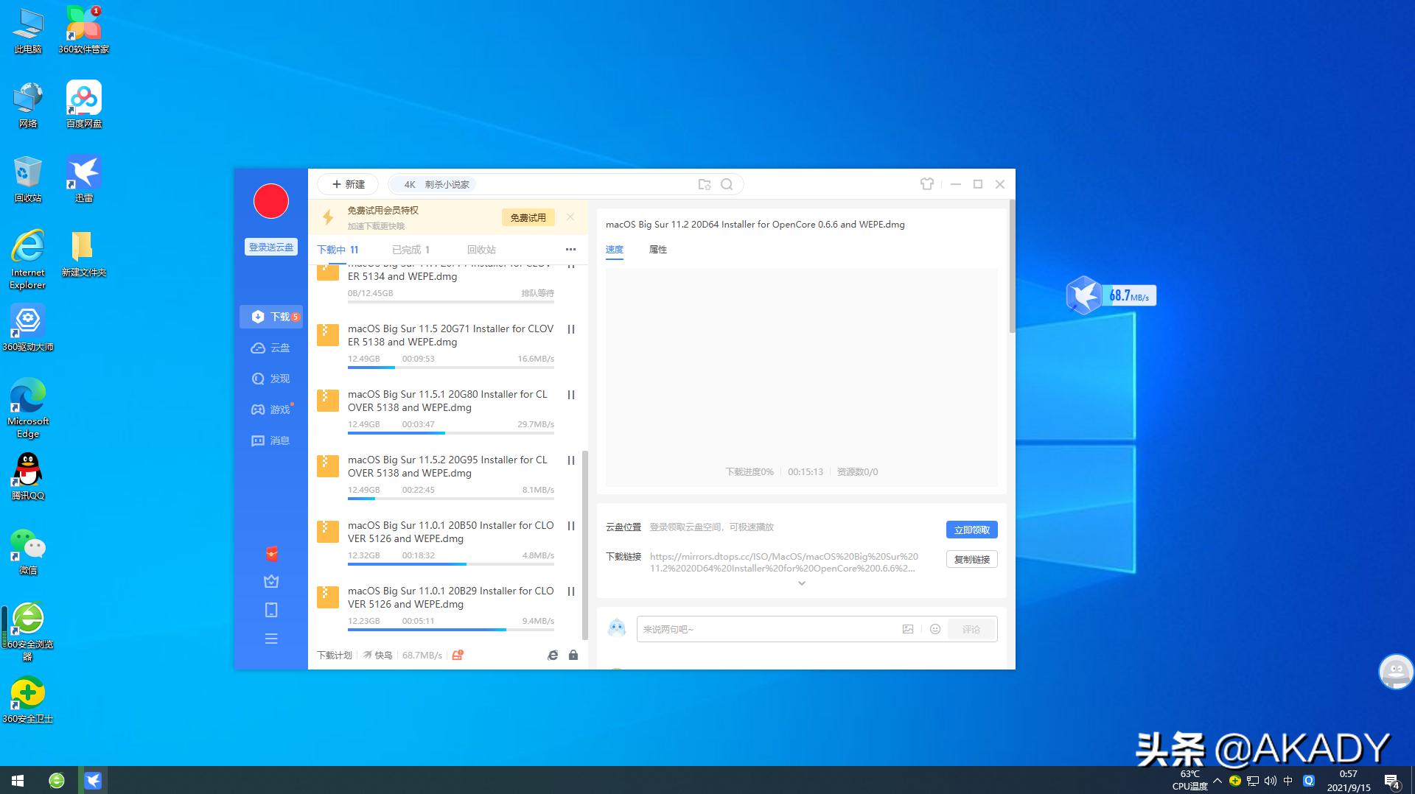The height and width of the screenshot is (794, 1415).
Task: Pause the macOS 11.5.1 20G80 download
Action: point(570,395)
